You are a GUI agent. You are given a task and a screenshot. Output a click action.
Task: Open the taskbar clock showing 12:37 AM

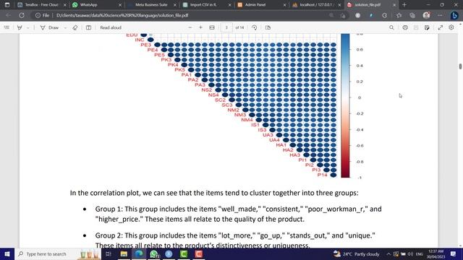[x=436, y=253]
